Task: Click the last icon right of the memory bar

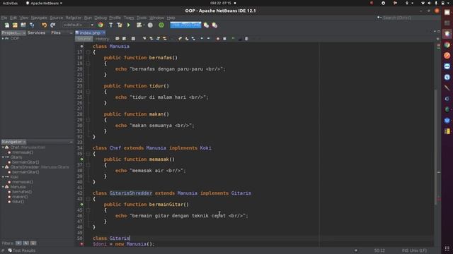Action: [214, 25]
